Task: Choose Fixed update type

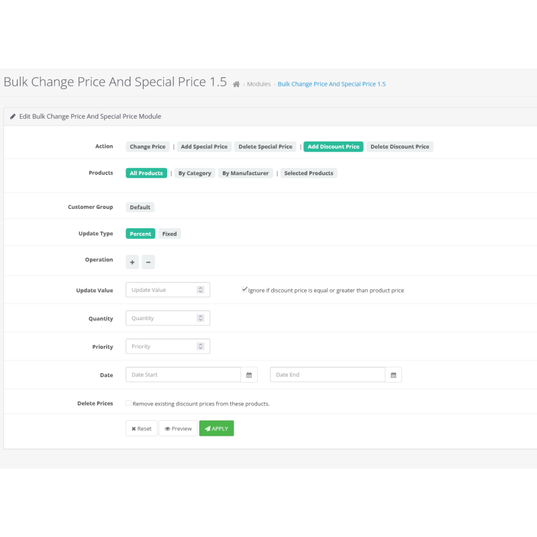Action: 170,234
